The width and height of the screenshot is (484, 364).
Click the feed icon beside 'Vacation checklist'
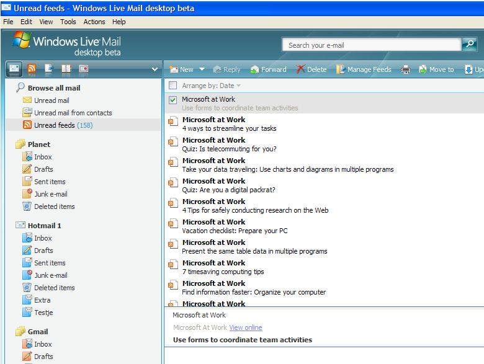click(173, 223)
